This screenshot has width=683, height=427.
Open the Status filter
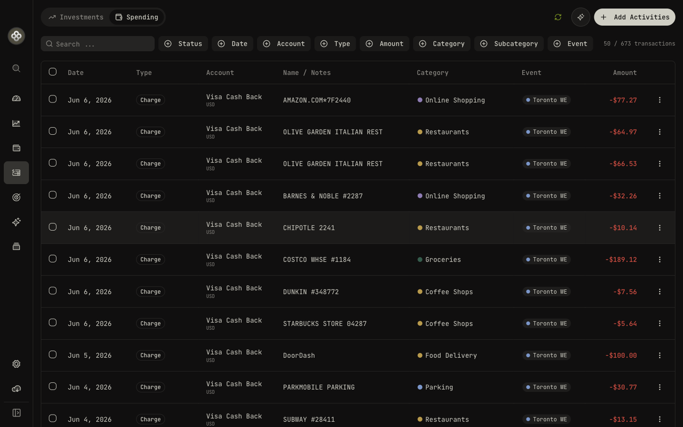point(183,44)
